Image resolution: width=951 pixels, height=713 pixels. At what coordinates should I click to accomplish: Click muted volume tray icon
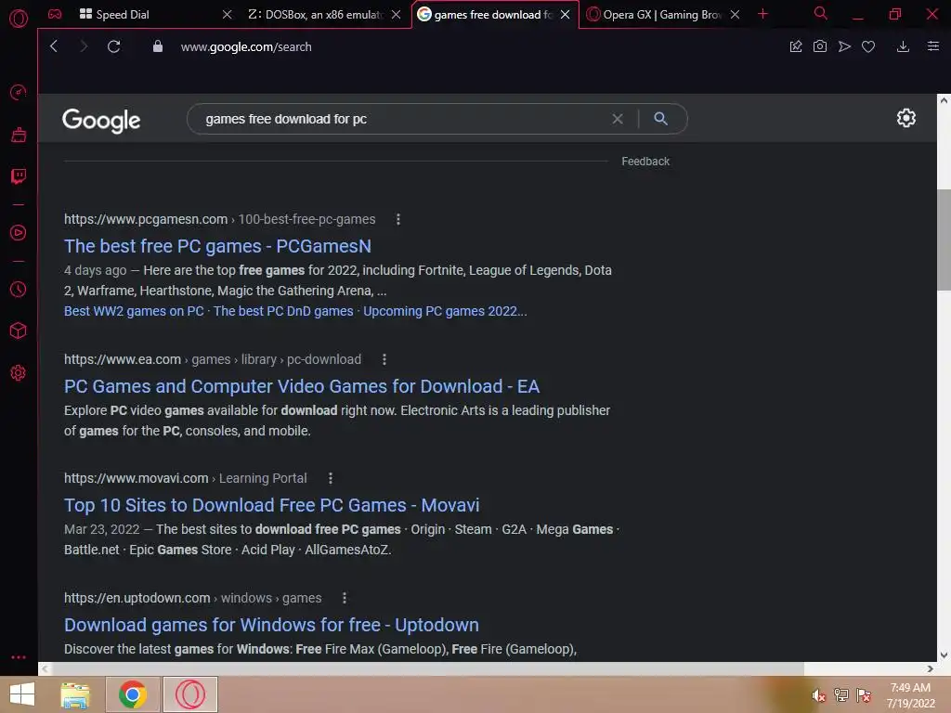[819, 695]
